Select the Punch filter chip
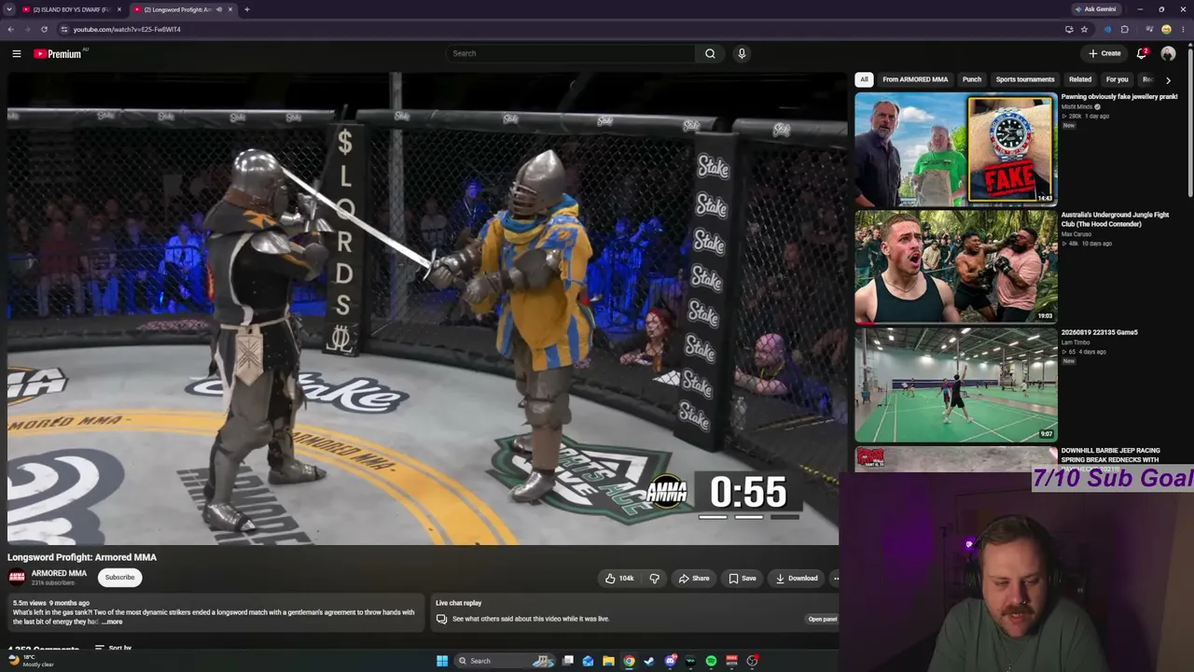The height and width of the screenshot is (672, 1194). pyautogui.click(x=972, y=79)
